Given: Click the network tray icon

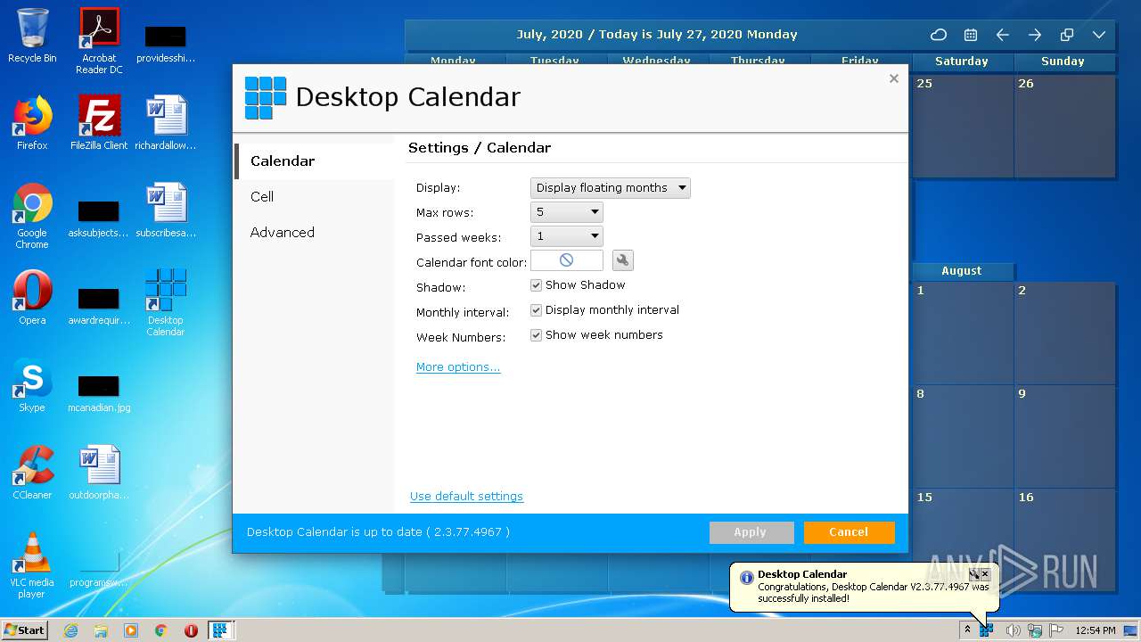Looking at the screenshot, I should 1035,630.
